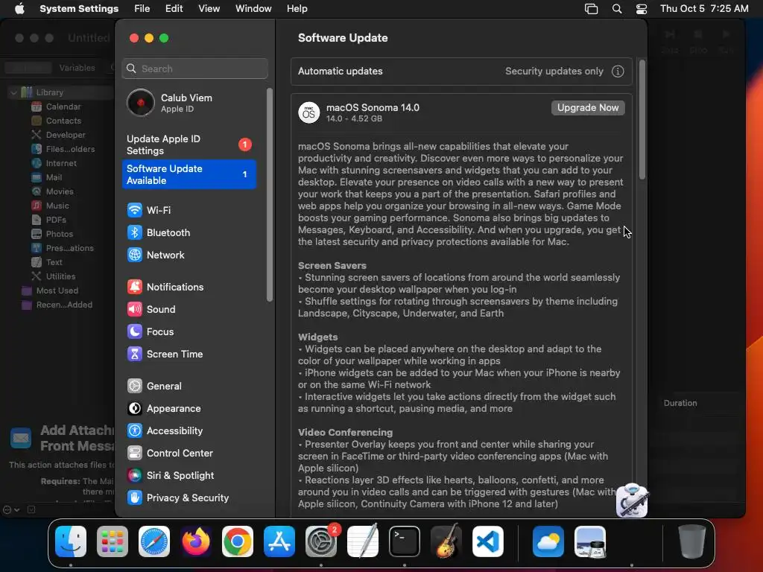The image size is (763, 572).
Task: Click the macOS Sonoma OS icon
Action: pyautogui.click(x=308, y=113)
